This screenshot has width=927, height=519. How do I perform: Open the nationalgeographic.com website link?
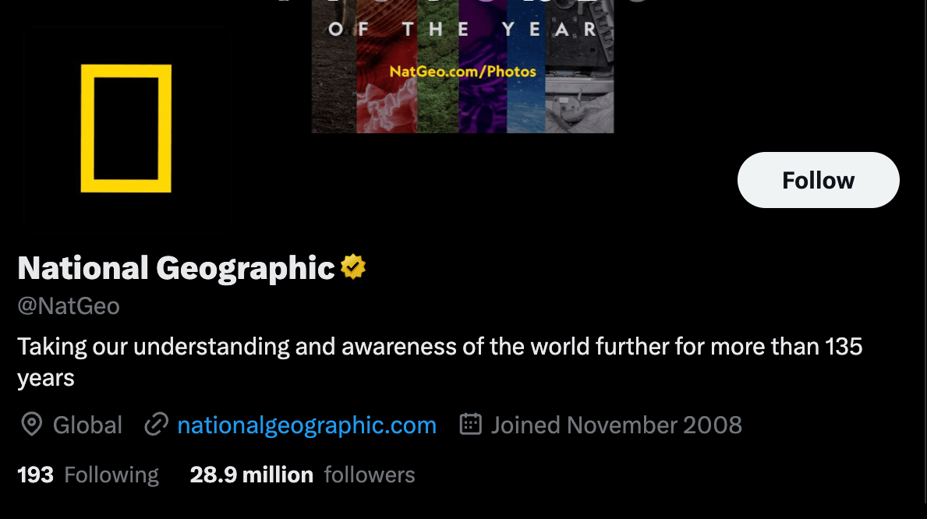pos(306,425)
